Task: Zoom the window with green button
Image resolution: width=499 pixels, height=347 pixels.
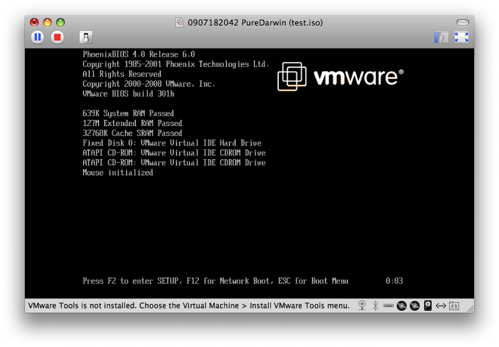Action: coord(61,22)
